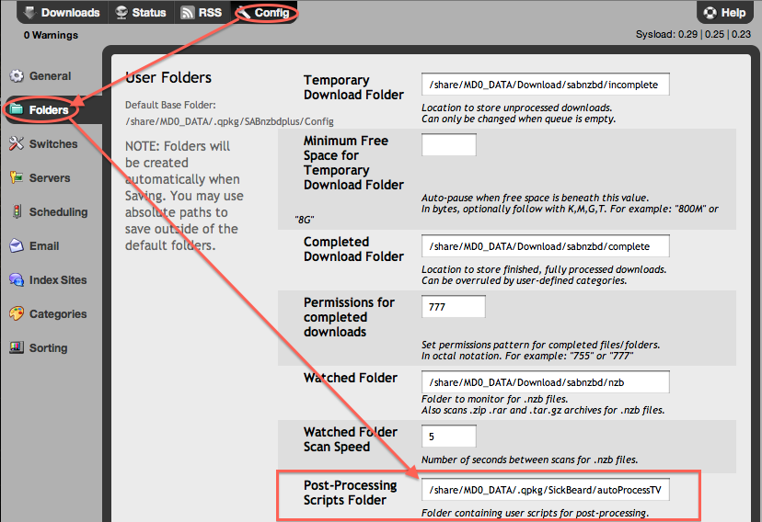Image resolution: width=762 pixels, height=522 pixels.
Task: Click the Config wrench icon
Action: [x=245, y=12]
